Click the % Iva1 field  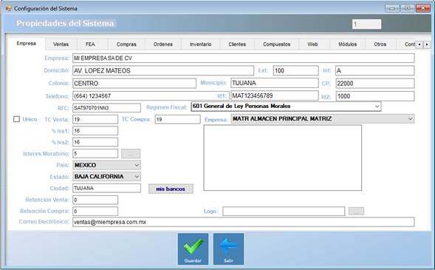click(x=95, y=131)
